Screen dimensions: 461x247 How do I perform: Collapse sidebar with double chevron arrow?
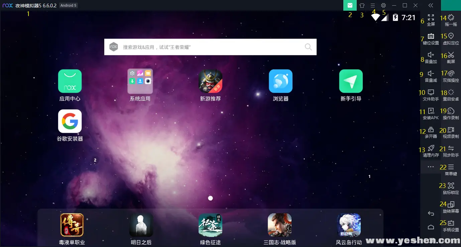point(431,5)
